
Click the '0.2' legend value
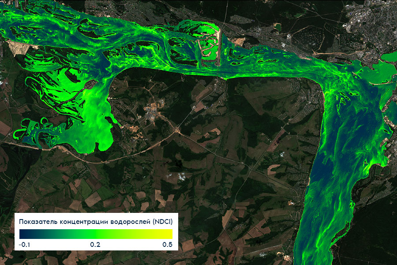(x=95, y=245)
